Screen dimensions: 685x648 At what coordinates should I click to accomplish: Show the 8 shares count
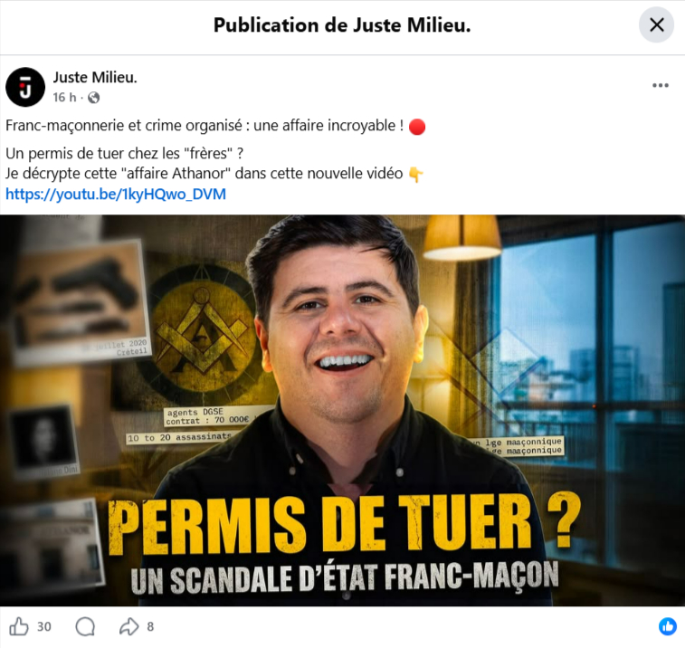[x=150, y=626]
